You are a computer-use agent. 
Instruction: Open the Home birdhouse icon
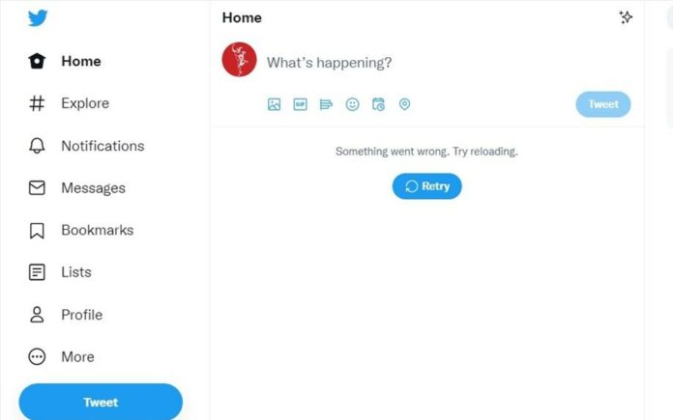click(x=37, y=61)
